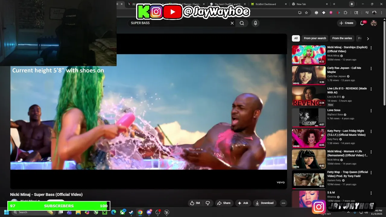
Task: Open Carly Rae Jepsen - Call Me Maybe title
Action: pos(344,70)
